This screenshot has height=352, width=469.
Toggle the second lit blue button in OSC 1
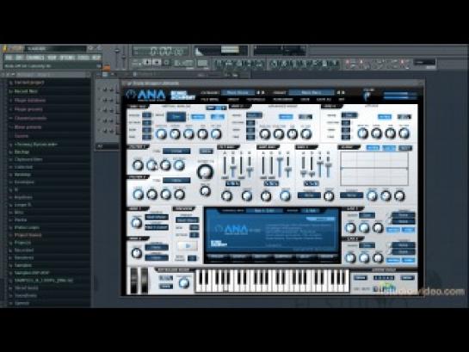click(x=217, y=117)
